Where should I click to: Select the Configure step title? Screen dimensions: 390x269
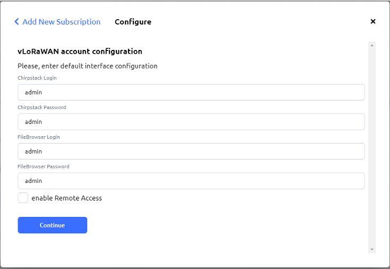133,22
